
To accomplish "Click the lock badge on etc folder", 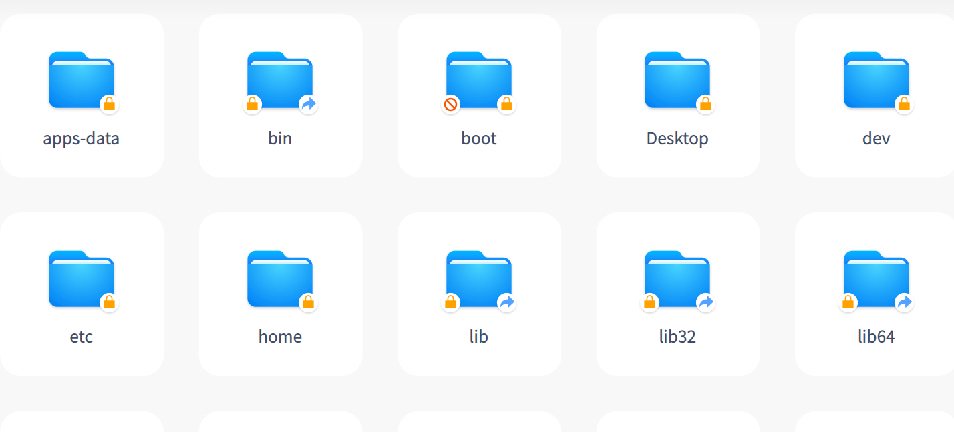I will coord(109,303).
